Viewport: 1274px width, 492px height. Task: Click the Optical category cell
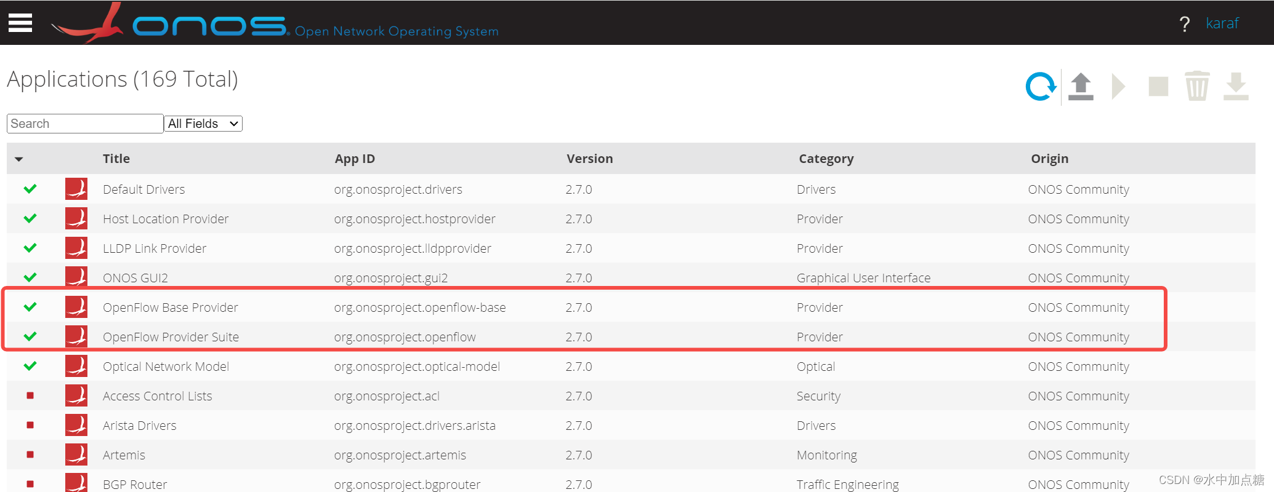point(816,367)
